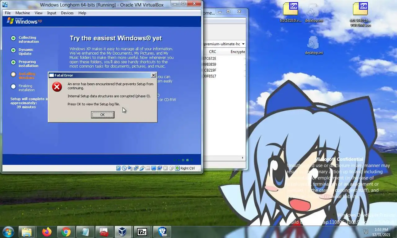Select the lower desktop.ini desktop icon
Image resolution: width=397 pixels, height=238 pixels.
[314, 45]
